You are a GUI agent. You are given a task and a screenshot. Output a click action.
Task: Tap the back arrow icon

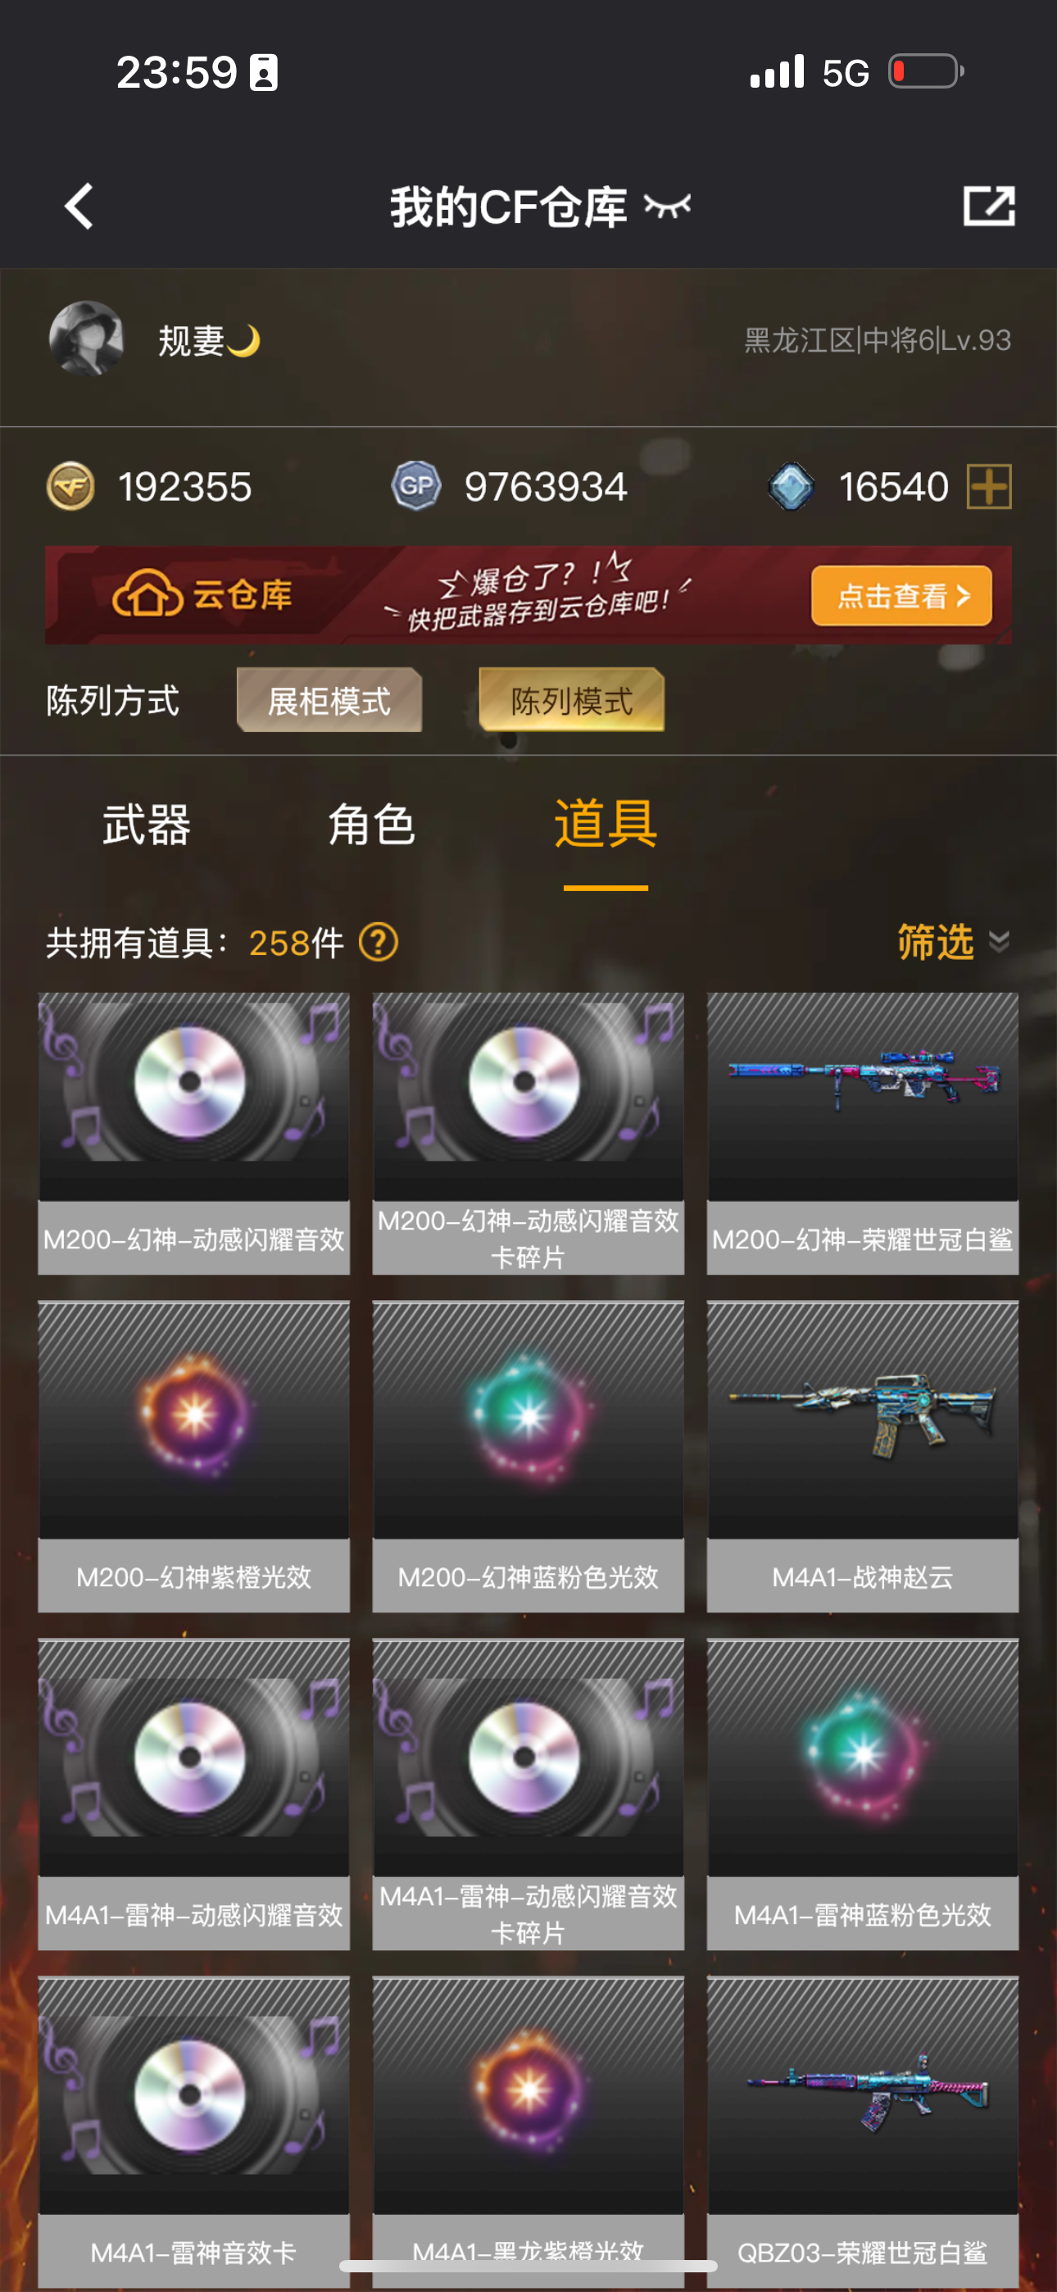click(79, 207)
